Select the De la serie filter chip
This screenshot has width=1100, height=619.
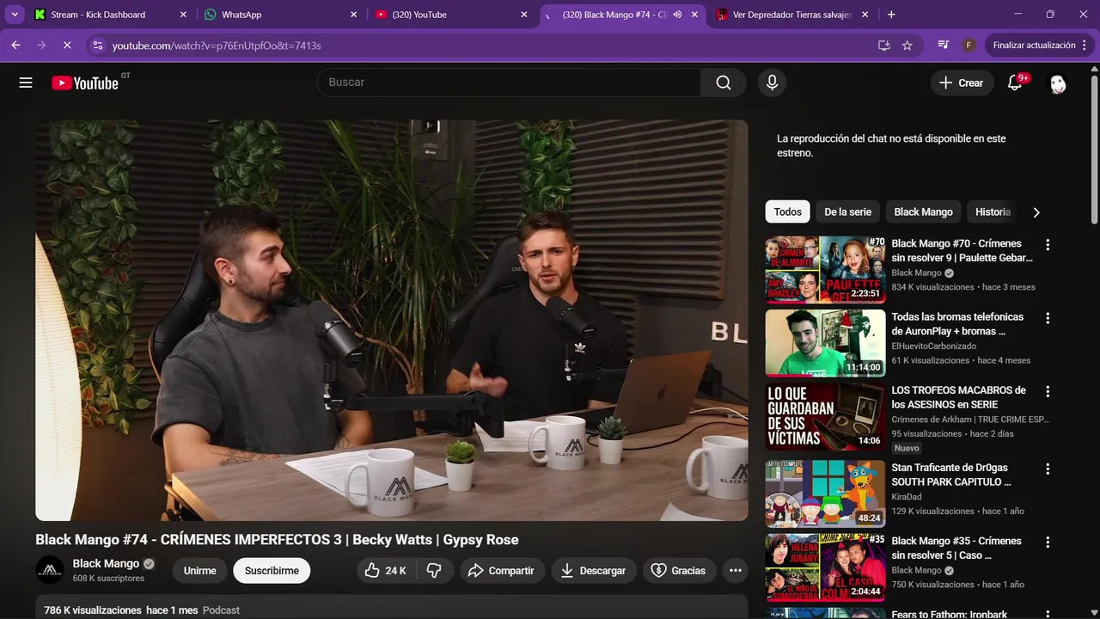click(x=847, y=211)
